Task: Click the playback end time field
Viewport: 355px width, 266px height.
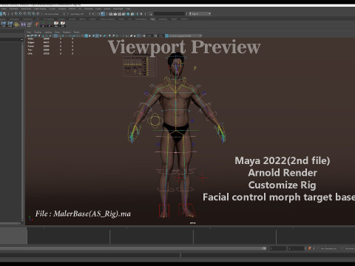Action: [x=278, y=248]
